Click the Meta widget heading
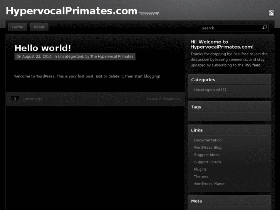The width and height of the screenshot is (280, 210). 196,201
